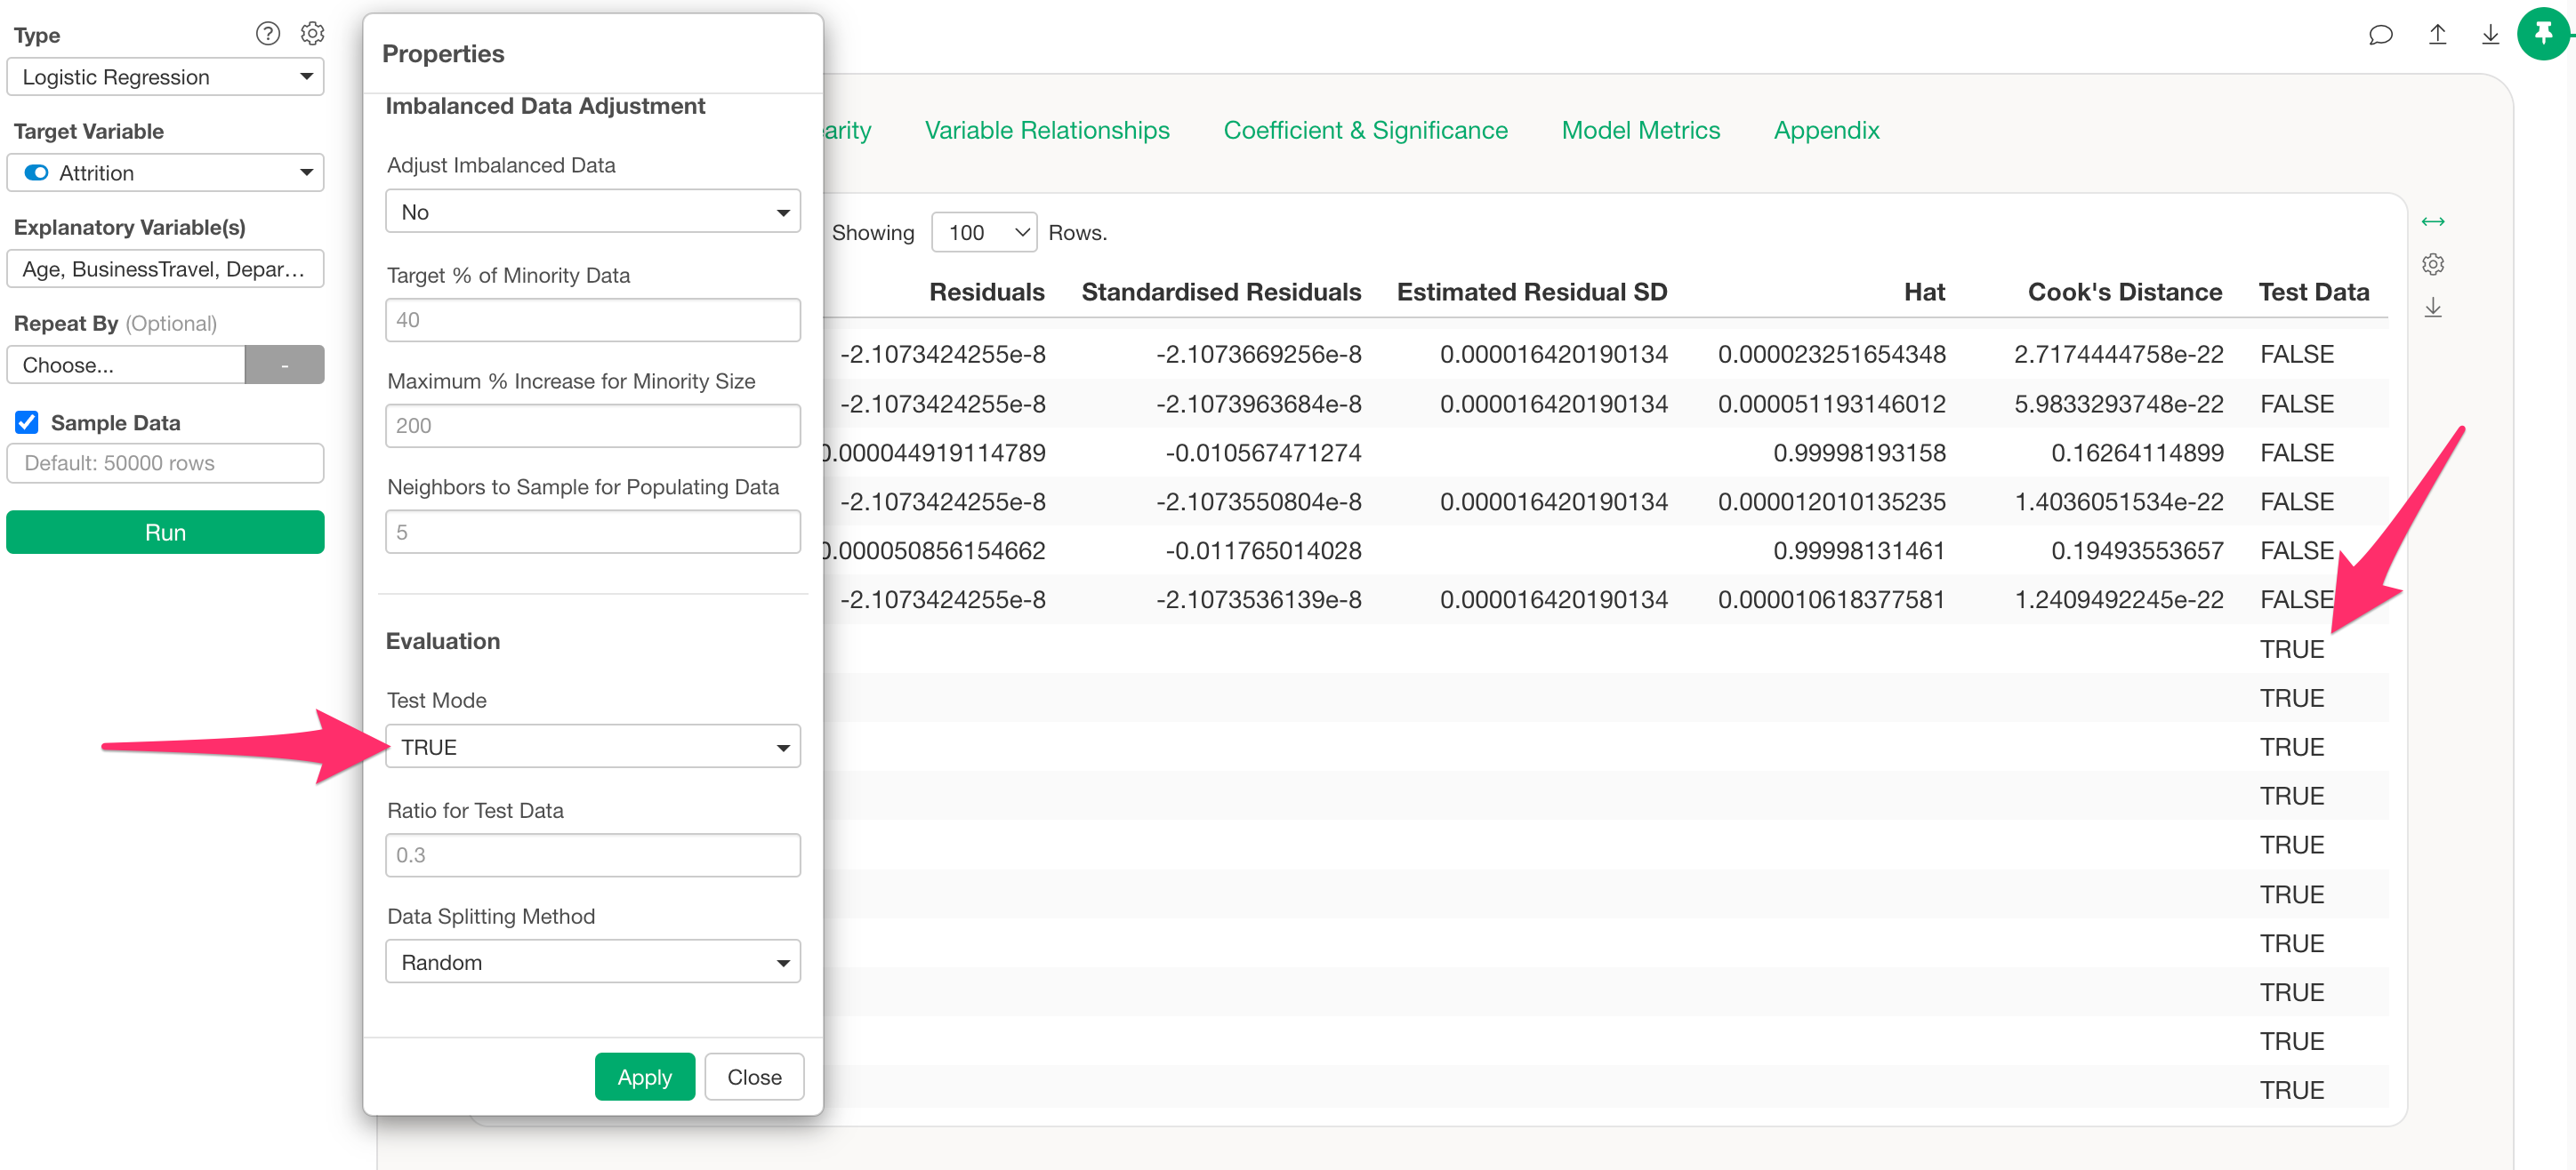This screenshot has height=1170, width=2576.
Task: Click the horizontal expand arrows icon
Action: (2432, 220)
